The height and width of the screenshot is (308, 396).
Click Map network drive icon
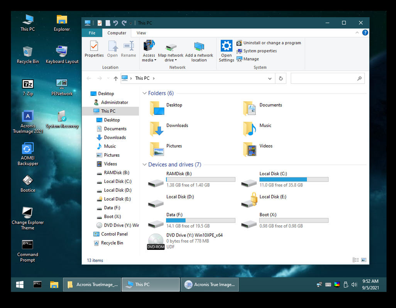click(x=171, y=51)
